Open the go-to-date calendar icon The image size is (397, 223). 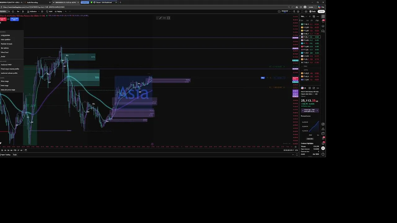(26, 150)
